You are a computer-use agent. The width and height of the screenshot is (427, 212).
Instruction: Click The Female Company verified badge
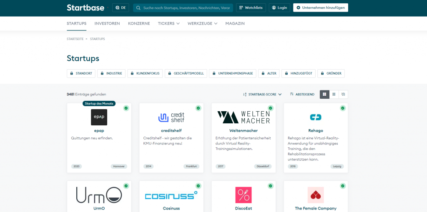tap(343, 186)
